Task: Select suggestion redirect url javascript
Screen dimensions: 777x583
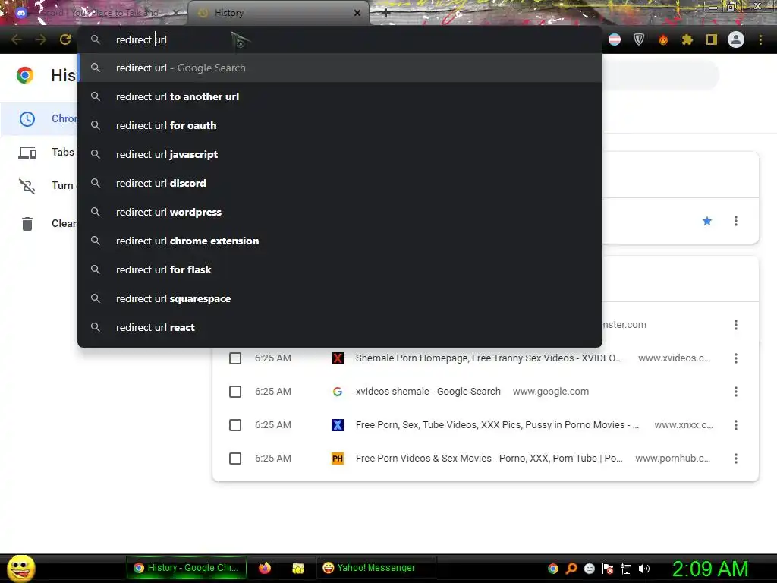Action: (x=340, y=154)
